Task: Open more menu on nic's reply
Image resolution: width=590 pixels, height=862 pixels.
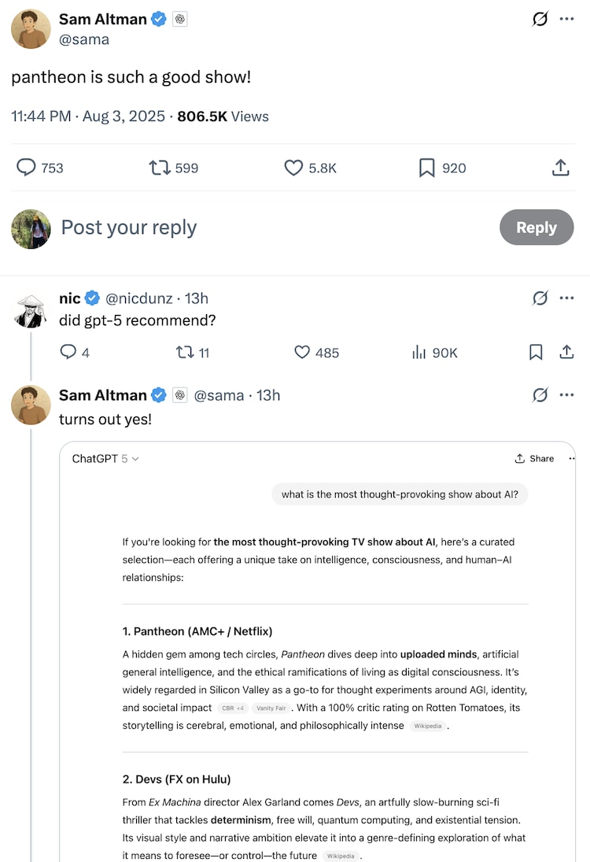Action: tap(566, 298)
